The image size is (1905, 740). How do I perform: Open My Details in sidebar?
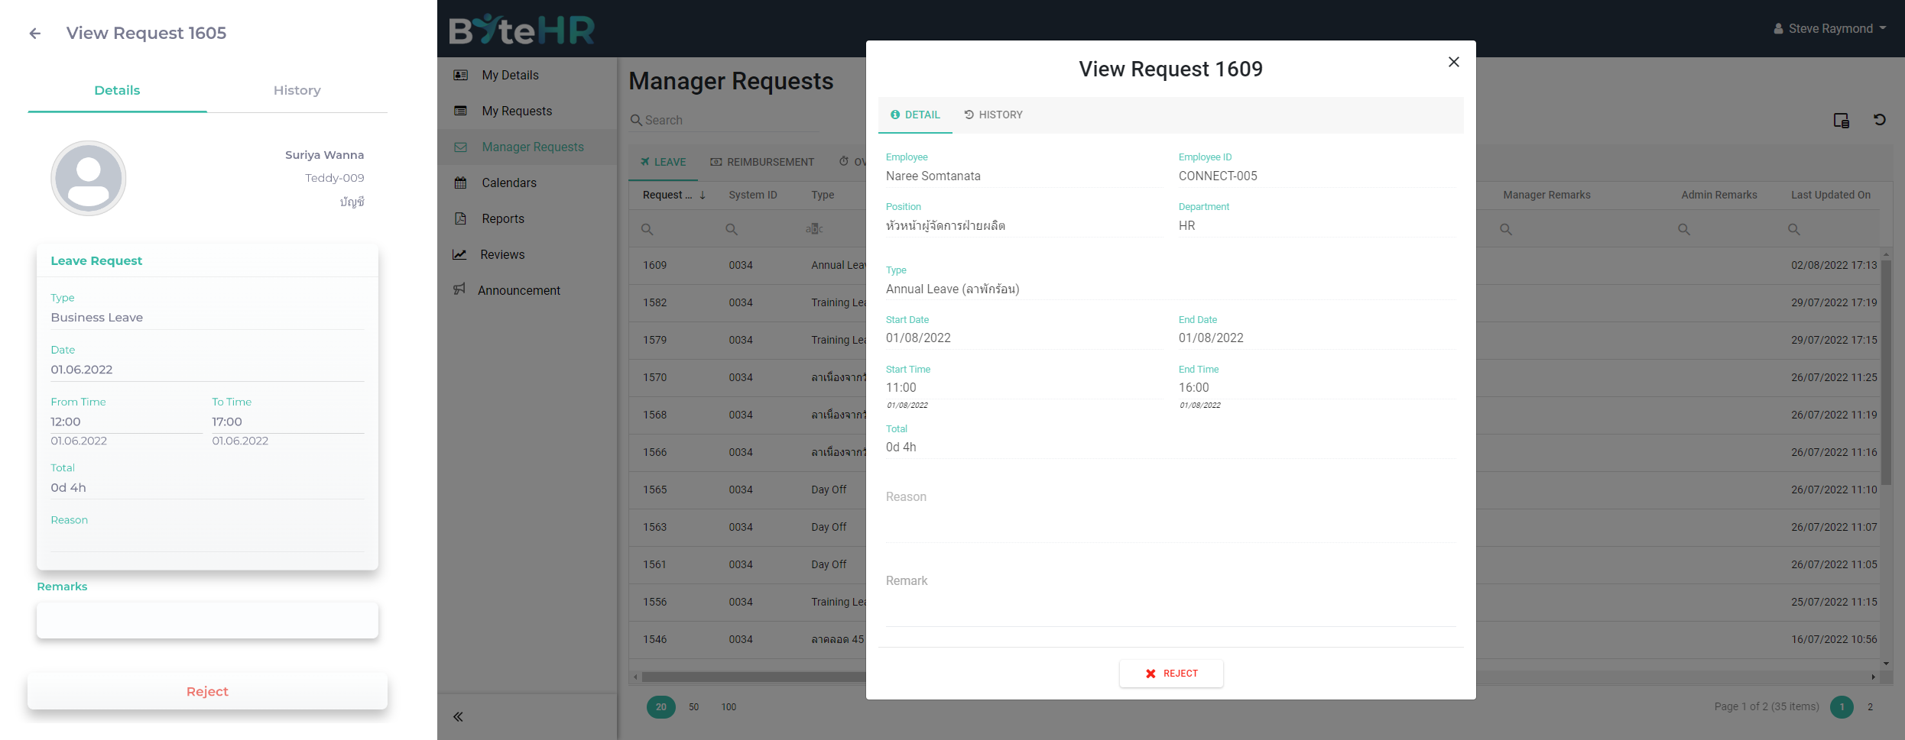tap(527, 75)
